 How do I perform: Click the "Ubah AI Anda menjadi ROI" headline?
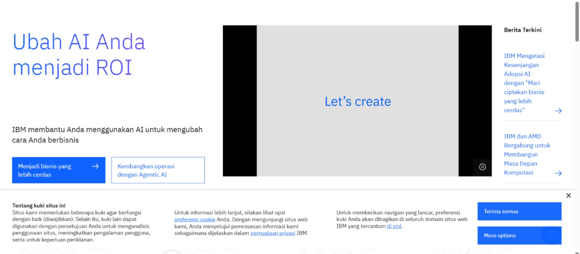pos(79,55)
